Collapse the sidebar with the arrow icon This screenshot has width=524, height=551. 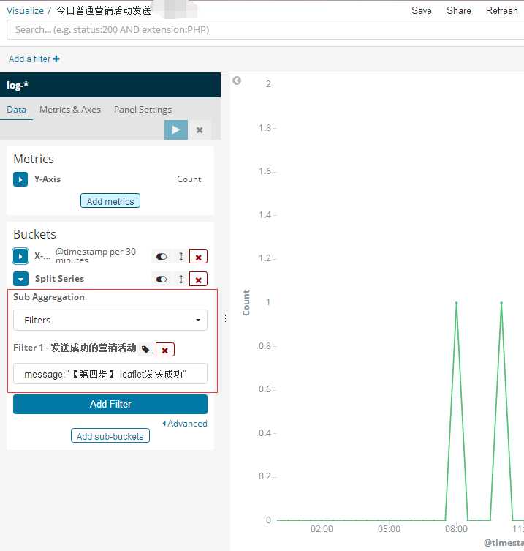coord(237,80)
